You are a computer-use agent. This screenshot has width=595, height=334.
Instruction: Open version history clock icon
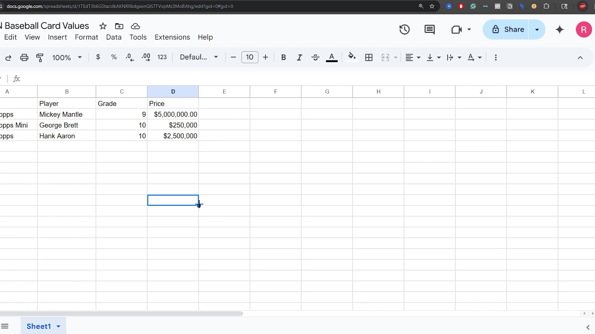click(x=404, y=30)
